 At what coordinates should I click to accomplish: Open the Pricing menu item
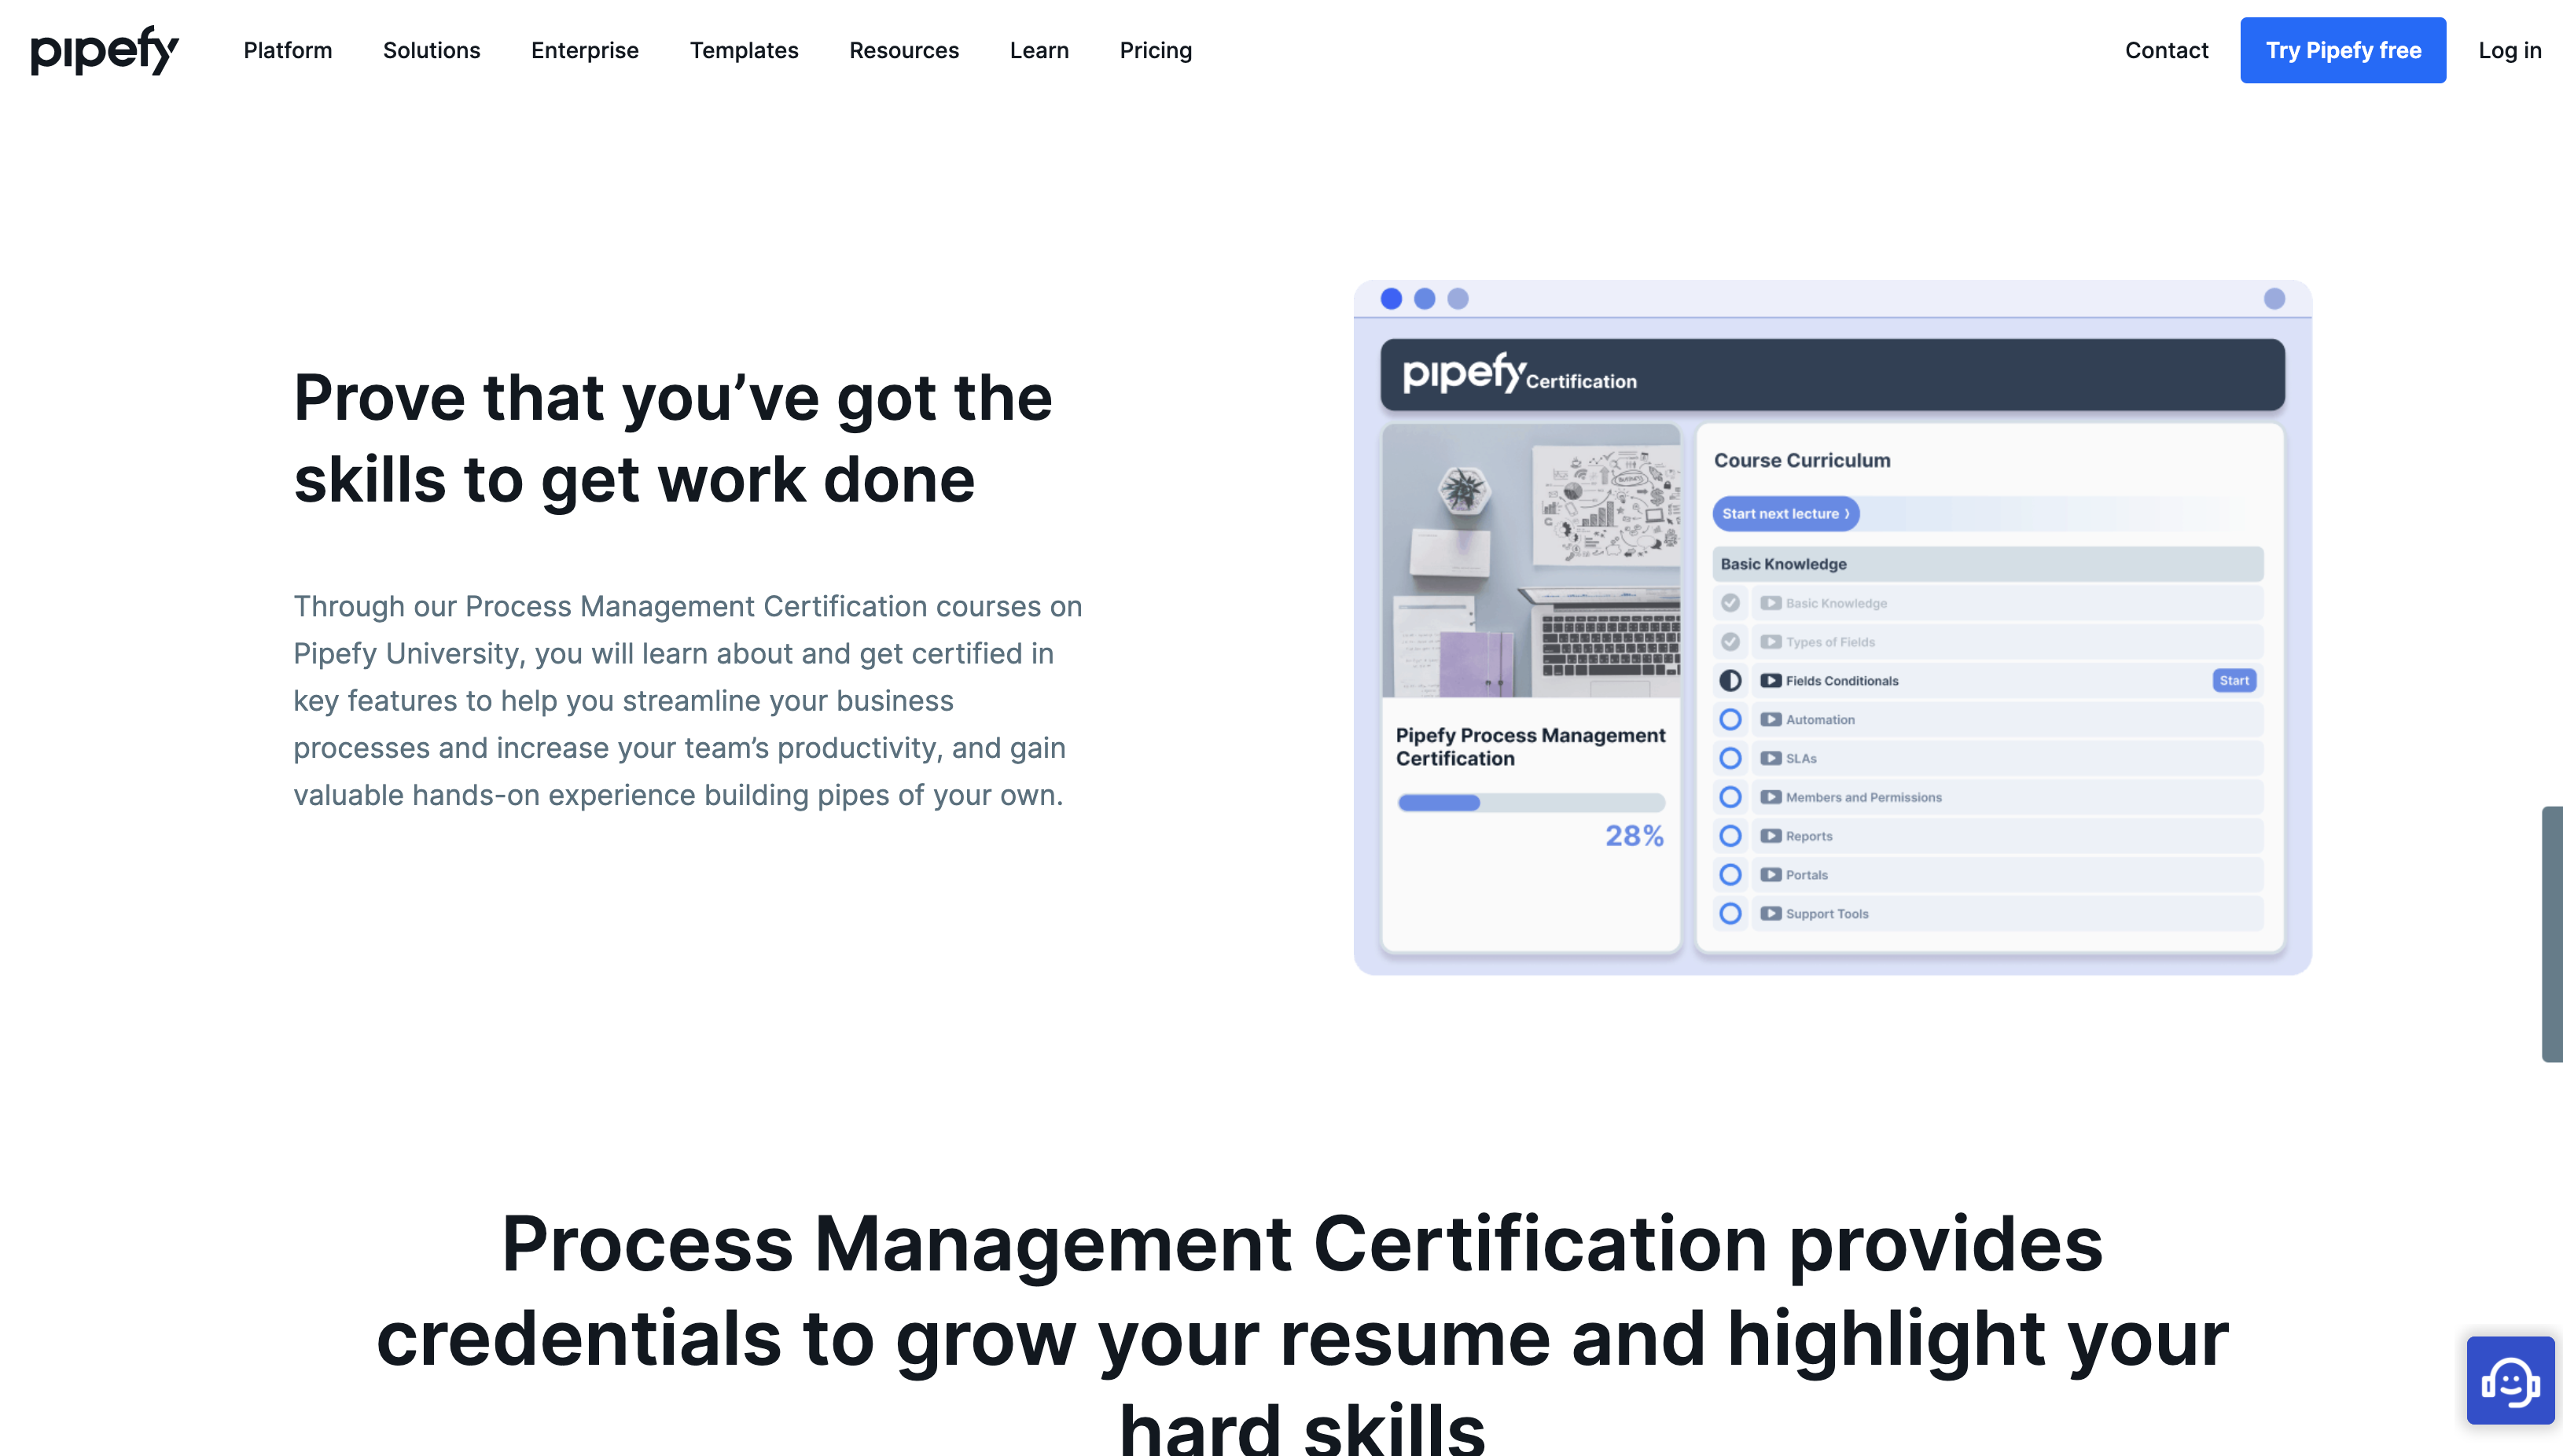click(x=1155, y=50)
